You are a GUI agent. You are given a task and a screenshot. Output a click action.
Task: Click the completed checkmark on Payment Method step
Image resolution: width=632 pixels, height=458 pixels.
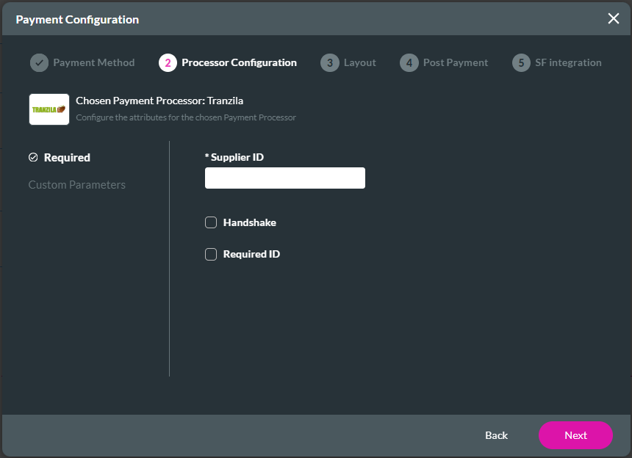coord(39,62)
